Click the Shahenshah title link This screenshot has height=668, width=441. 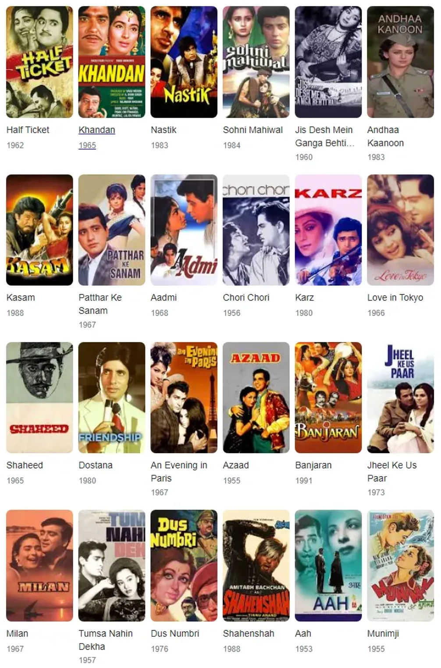tap(249, 634)
